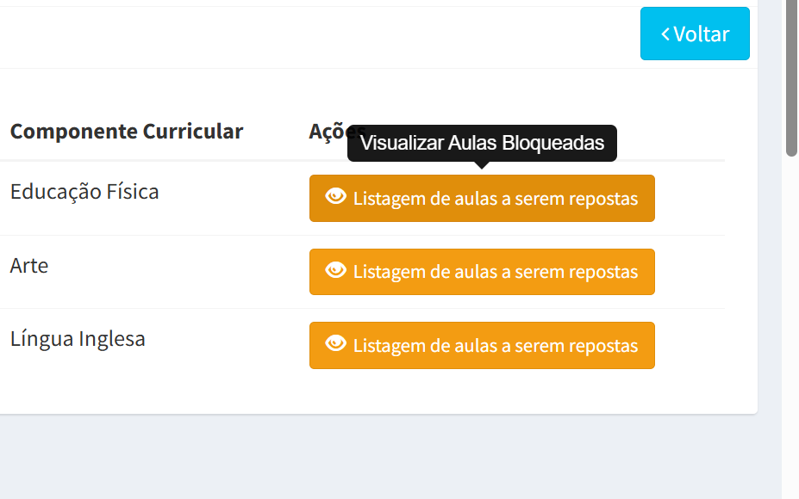Select the Educação Física subject name
799x499 pixels.
point(84,192)
